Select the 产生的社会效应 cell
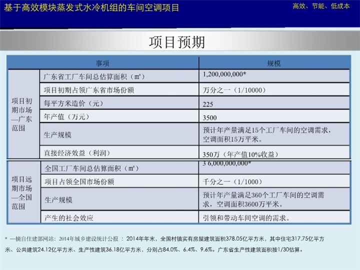The width and height of the screenshot is (360, 270). pyautogui.click(x=69, y=217)
